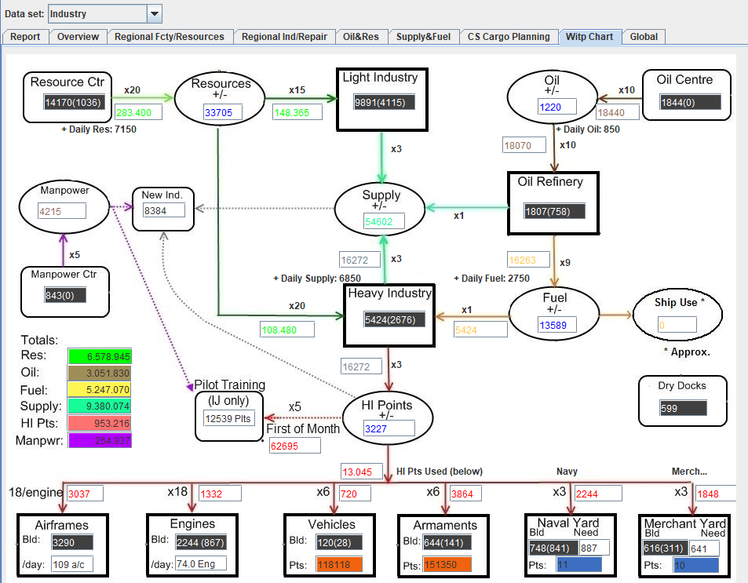Click the refinery input value 18070

tap(524, 145)
